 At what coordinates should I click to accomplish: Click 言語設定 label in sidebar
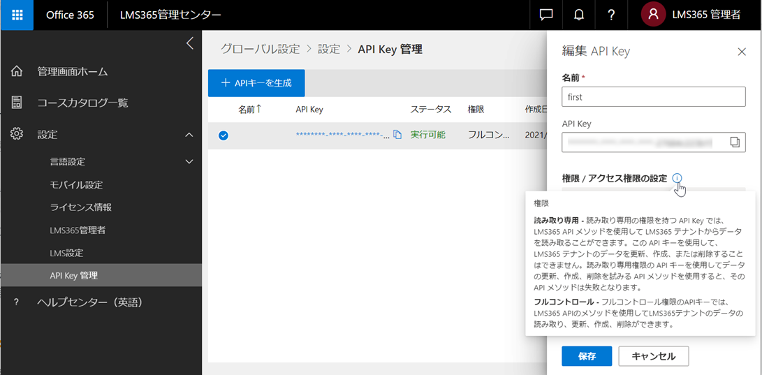68,161
